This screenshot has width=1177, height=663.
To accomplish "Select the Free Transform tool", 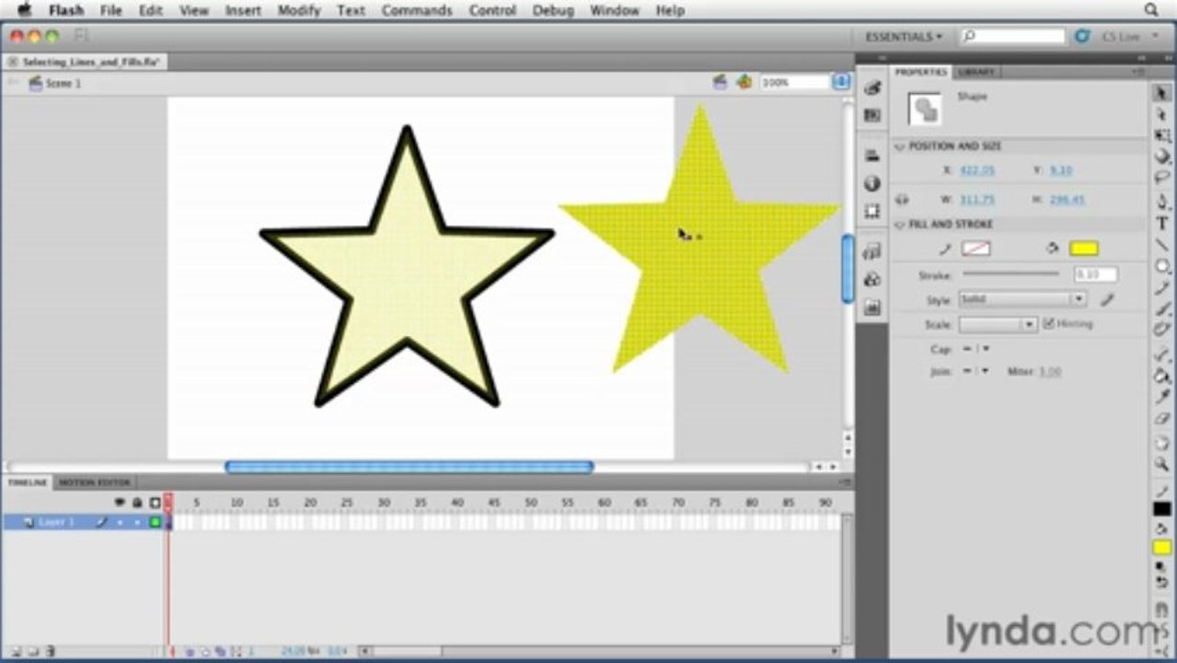I will [1162, 135].
